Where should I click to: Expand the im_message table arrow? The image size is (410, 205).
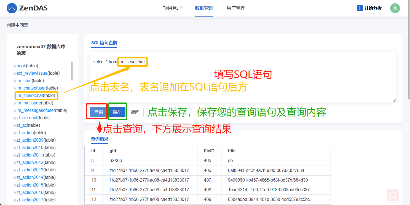click(15, 103)
